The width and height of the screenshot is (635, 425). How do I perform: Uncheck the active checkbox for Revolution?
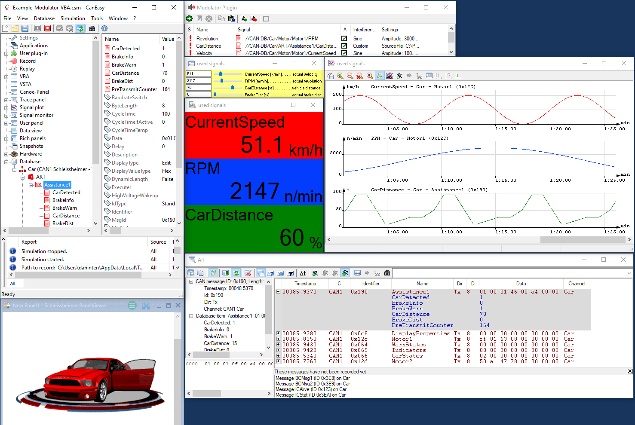coord(344,39)
